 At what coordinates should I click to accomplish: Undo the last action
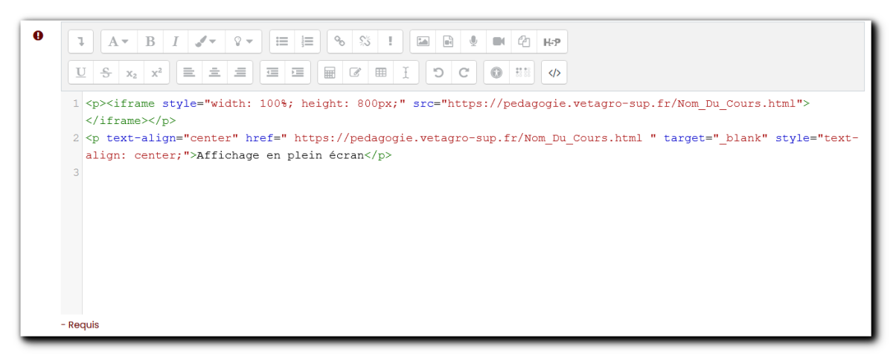click(438, 72)
